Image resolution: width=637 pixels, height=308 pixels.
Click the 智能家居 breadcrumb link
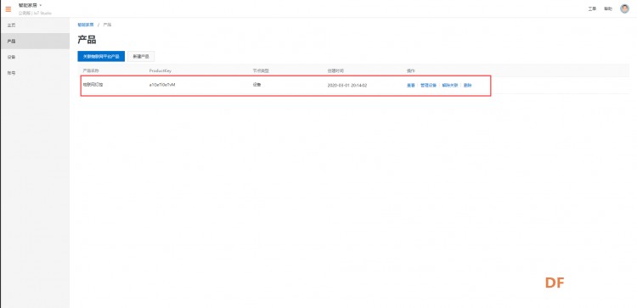coord(85,25)
